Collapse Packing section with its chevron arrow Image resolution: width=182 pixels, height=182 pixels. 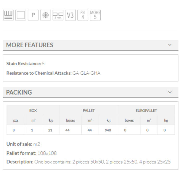tap(170, 92)
